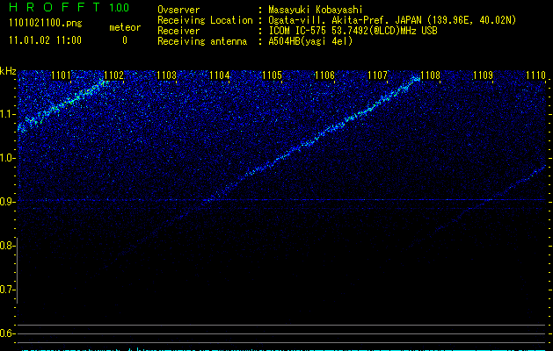Click the 0.9 kHz frequency label
Viewport: 553px width, 351px height.
[x=7, y=202]
